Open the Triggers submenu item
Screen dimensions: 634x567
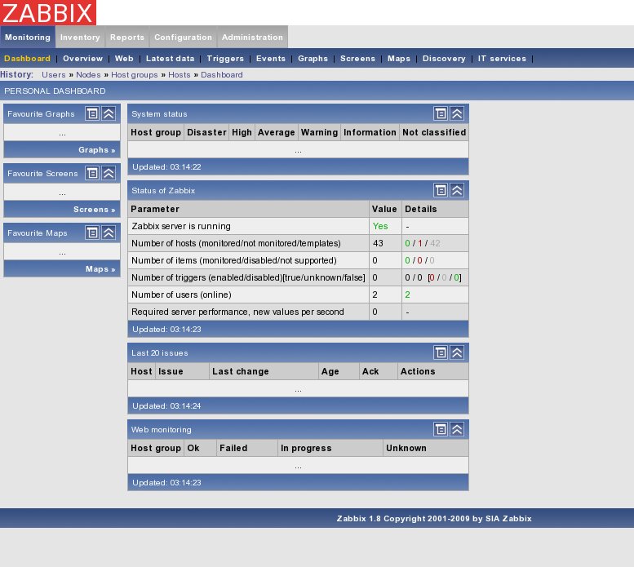225,58
